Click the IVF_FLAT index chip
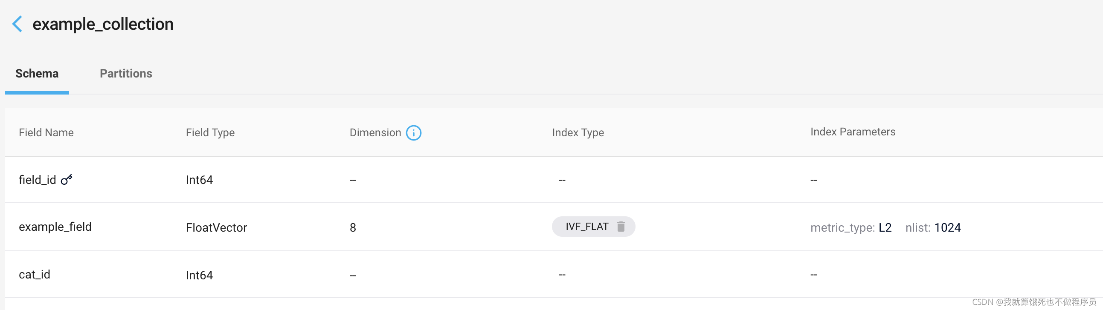The image size is (1103, 310). coord(593,226)
